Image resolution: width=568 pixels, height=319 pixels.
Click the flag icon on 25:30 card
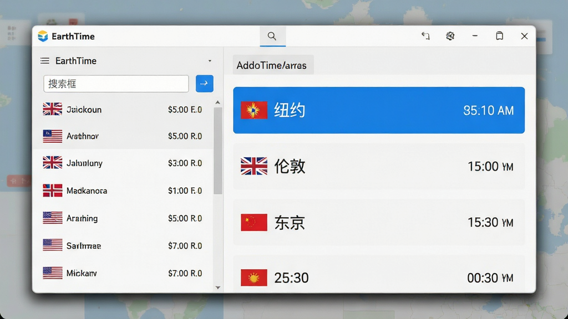point(254,278)
